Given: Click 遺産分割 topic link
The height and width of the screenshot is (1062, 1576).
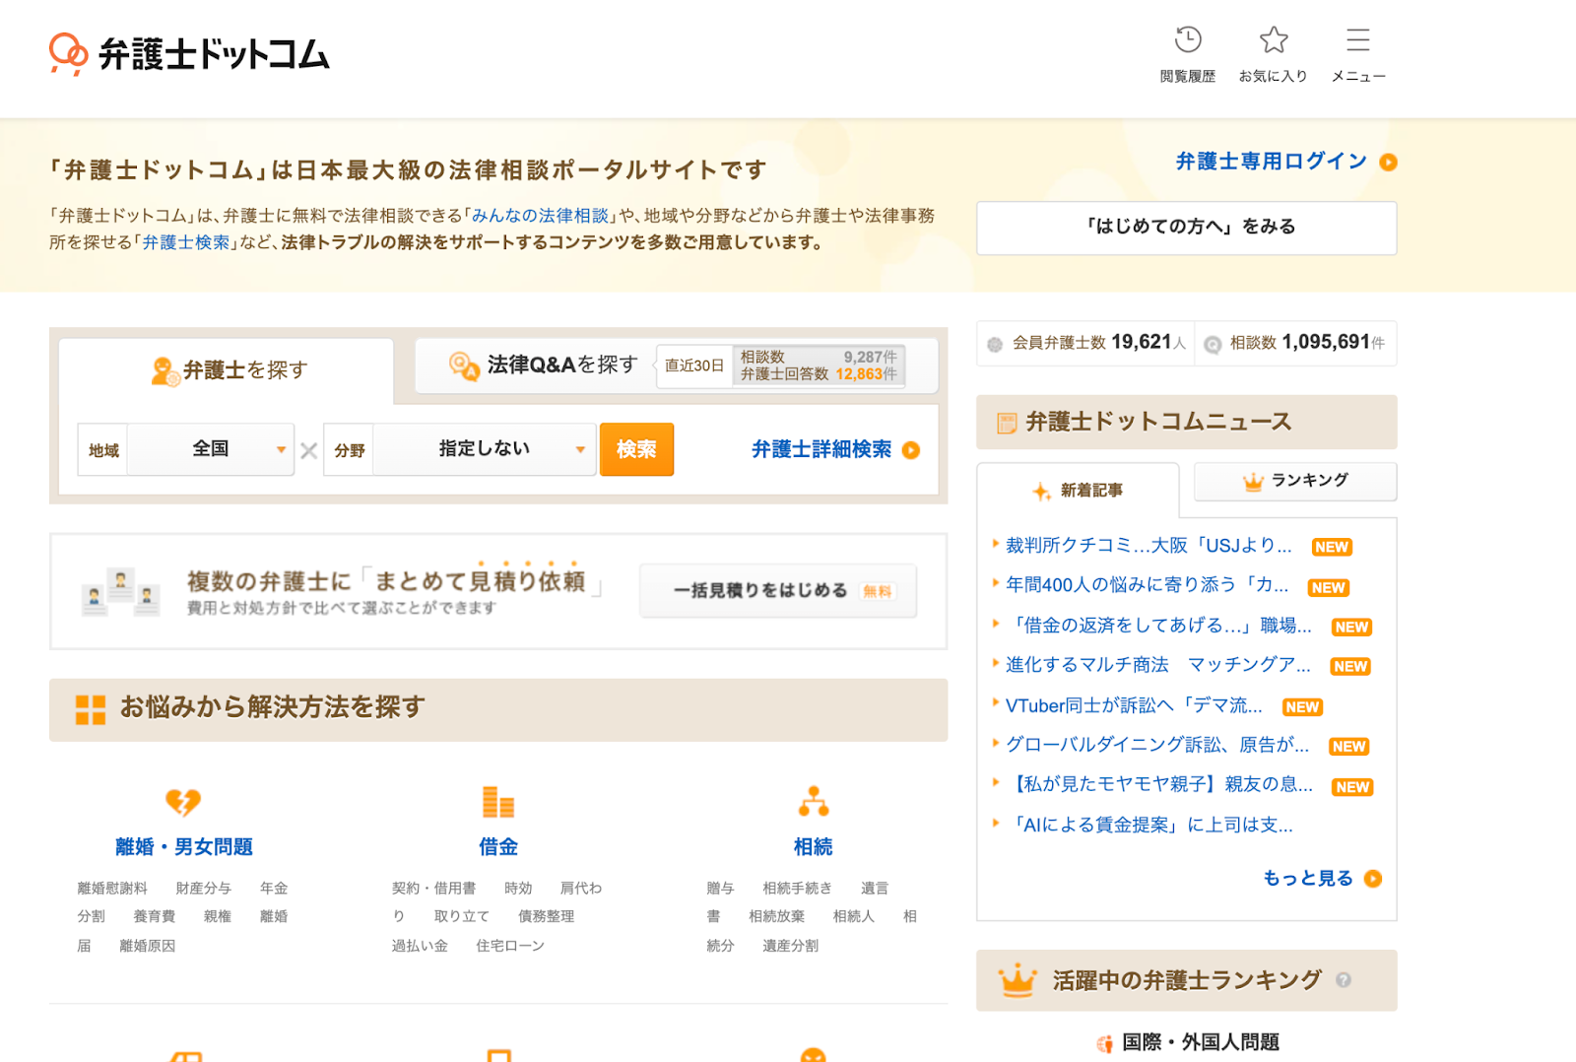Looking at the screenshot, I should click(x=790, y=946).
